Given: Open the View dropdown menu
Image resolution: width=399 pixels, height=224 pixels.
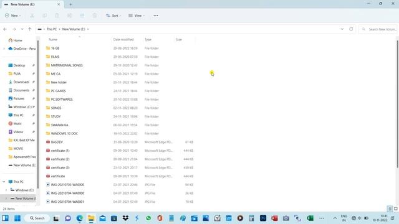Looking at the screenshot, I should tap(137, 16).
